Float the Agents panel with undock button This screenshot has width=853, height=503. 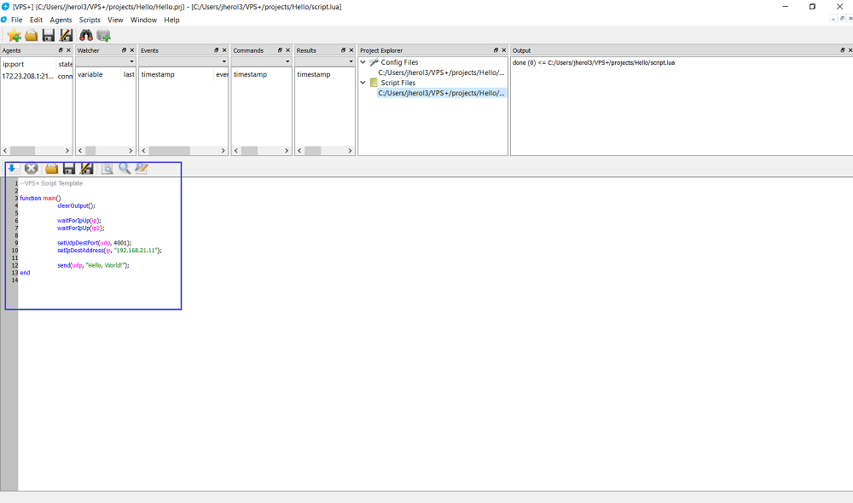coord(60,50)
